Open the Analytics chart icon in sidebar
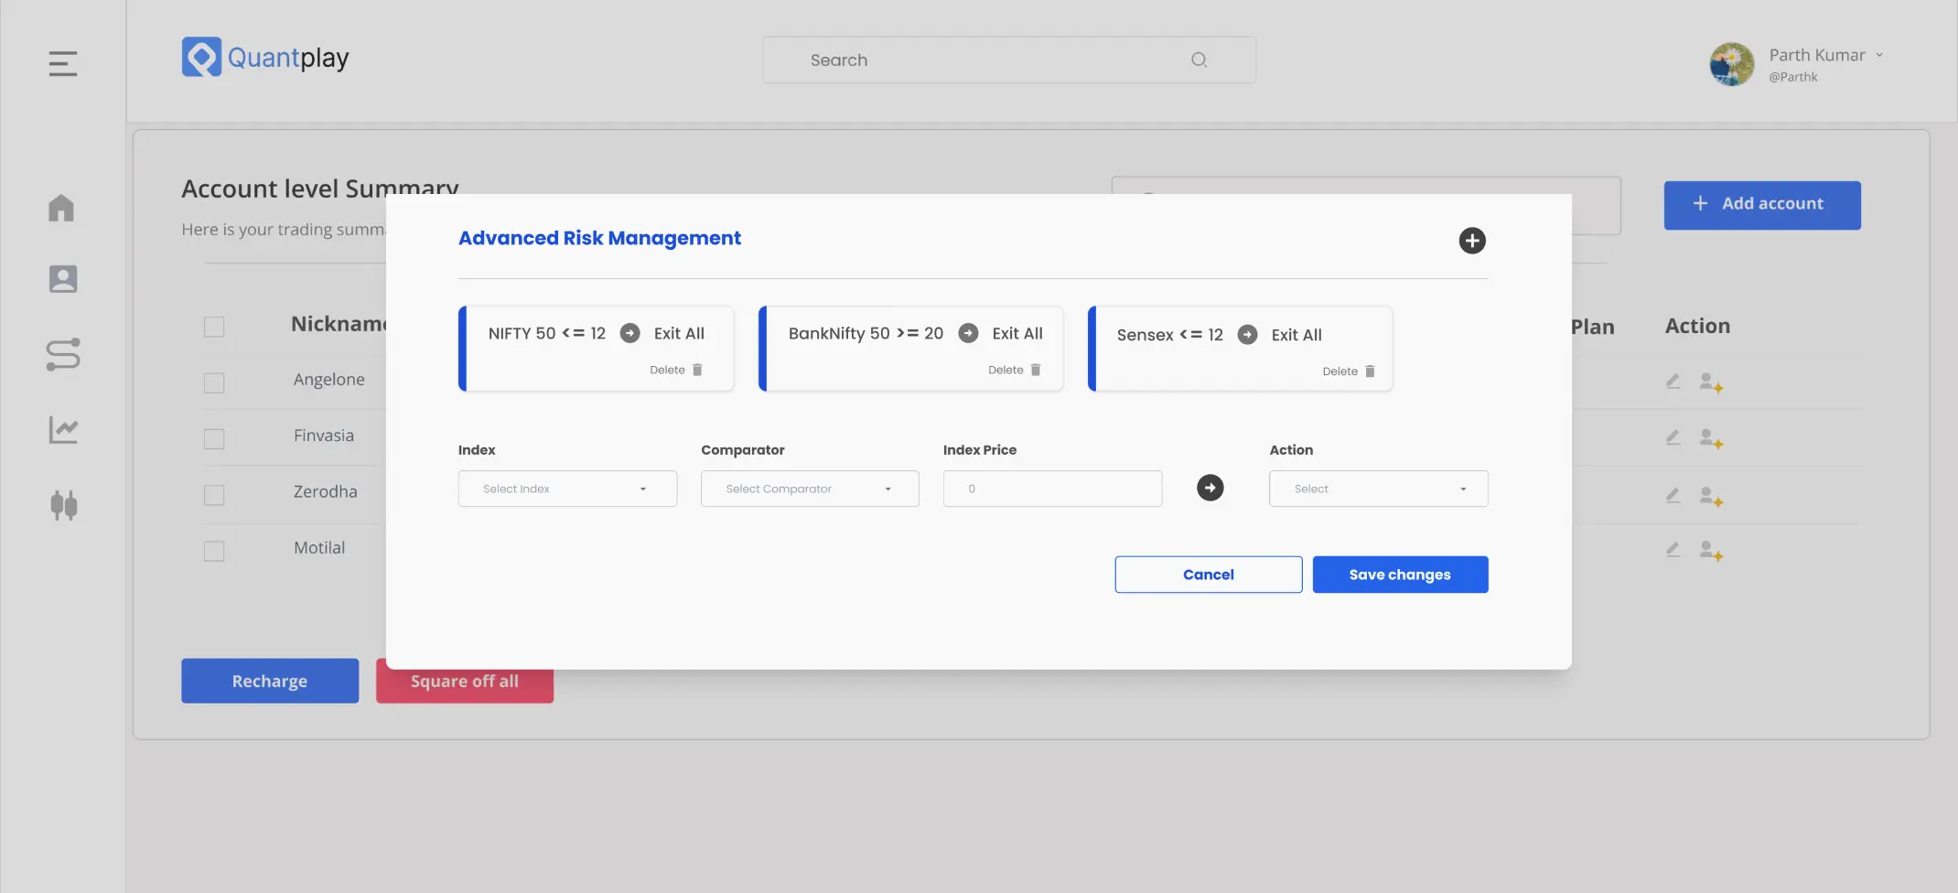The image size is (1958, 893). coord(61,430)
